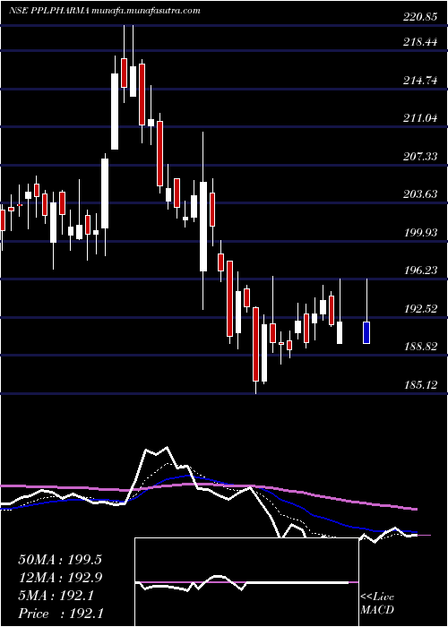
Task: Click the <<Live MACD label
Action: (x=377, y=604)
